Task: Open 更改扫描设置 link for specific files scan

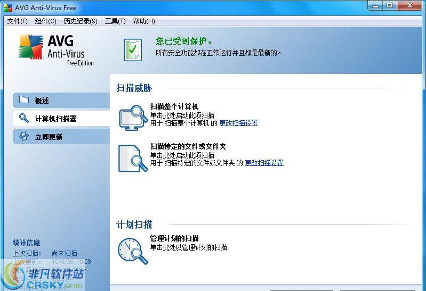Action: 264,163
